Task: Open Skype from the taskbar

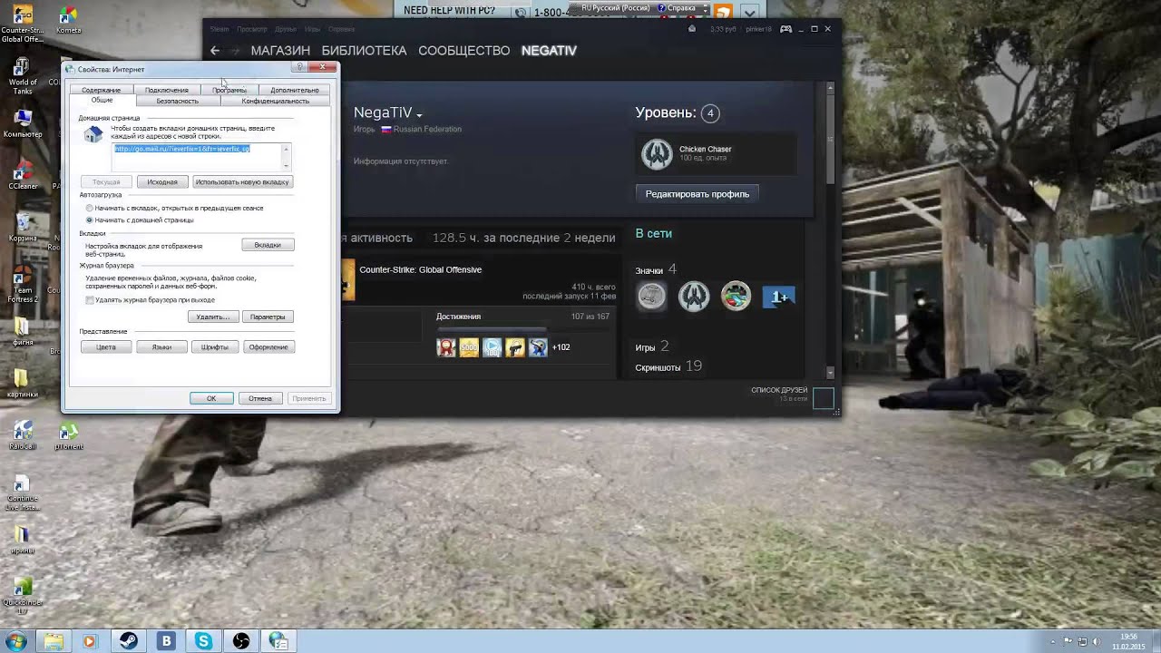Action: click(203, 641)
